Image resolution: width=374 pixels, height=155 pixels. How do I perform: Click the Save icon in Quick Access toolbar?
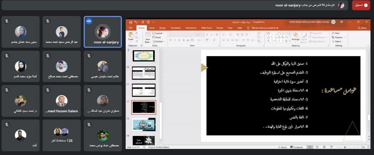(x=130, y=22)
